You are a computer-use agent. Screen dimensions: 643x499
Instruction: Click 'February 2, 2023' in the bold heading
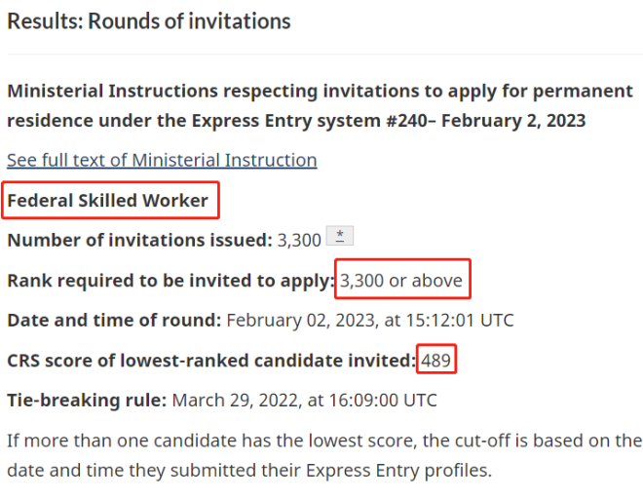(x=513, y=121)
